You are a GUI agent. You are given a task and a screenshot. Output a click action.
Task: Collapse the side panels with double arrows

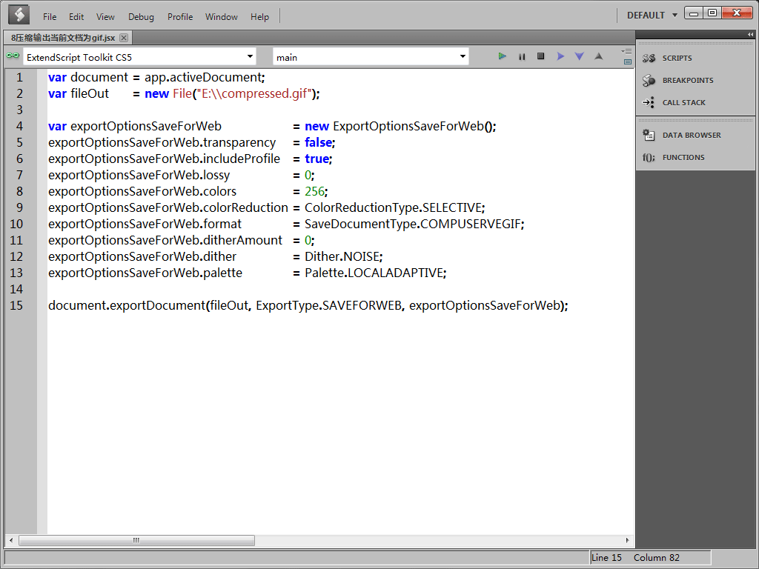(750, 34)
